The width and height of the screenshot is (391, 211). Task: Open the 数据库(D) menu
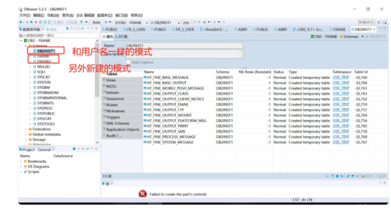pos(105,16)
